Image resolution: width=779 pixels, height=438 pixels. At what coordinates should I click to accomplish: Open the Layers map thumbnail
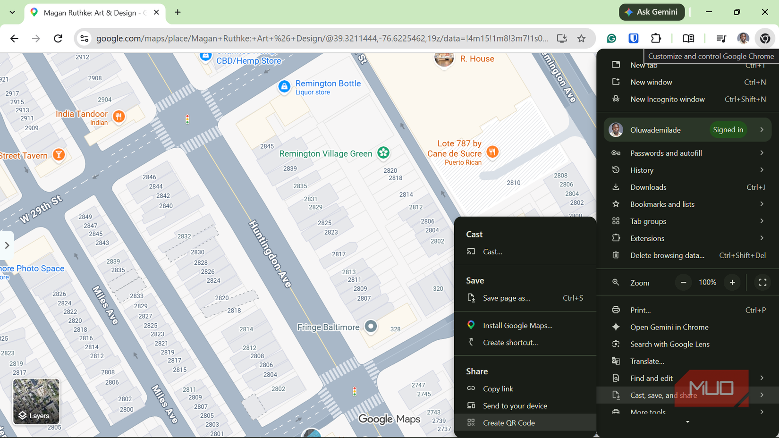click(36, 401)
